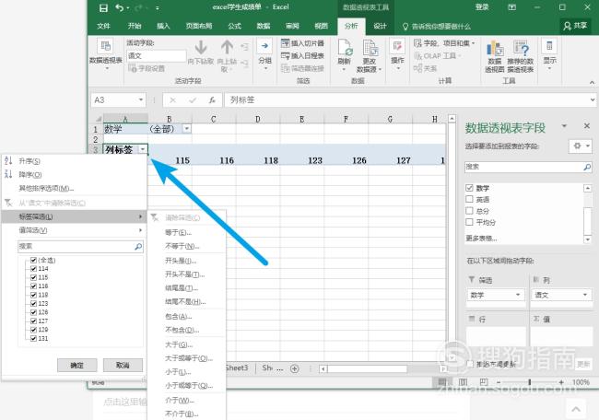Uncheck the 114 filter checkbox
Image resolution: width=599 pixels, height=420 pixels.
33,269
